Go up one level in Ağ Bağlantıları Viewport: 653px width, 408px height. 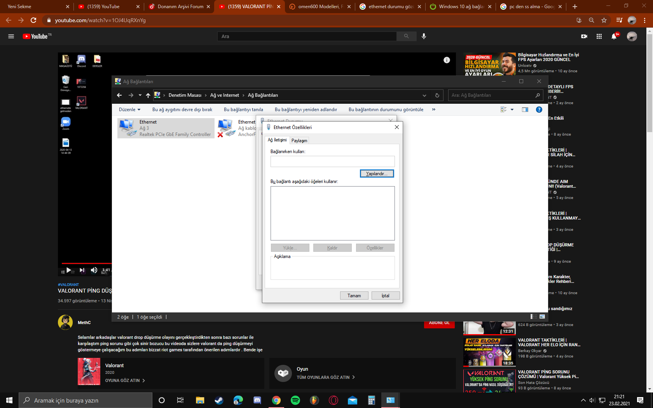coord(148,95)
